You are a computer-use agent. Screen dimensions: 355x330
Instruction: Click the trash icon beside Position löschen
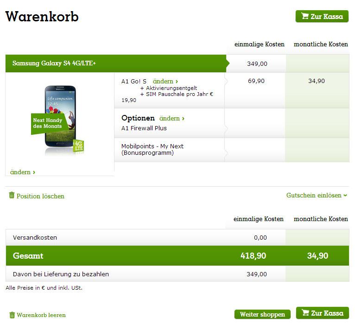pos(12,195)
